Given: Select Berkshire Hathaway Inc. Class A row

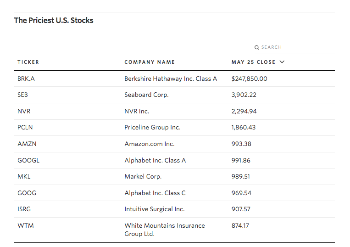Looking at the screenshot, I should coord(174,79).
